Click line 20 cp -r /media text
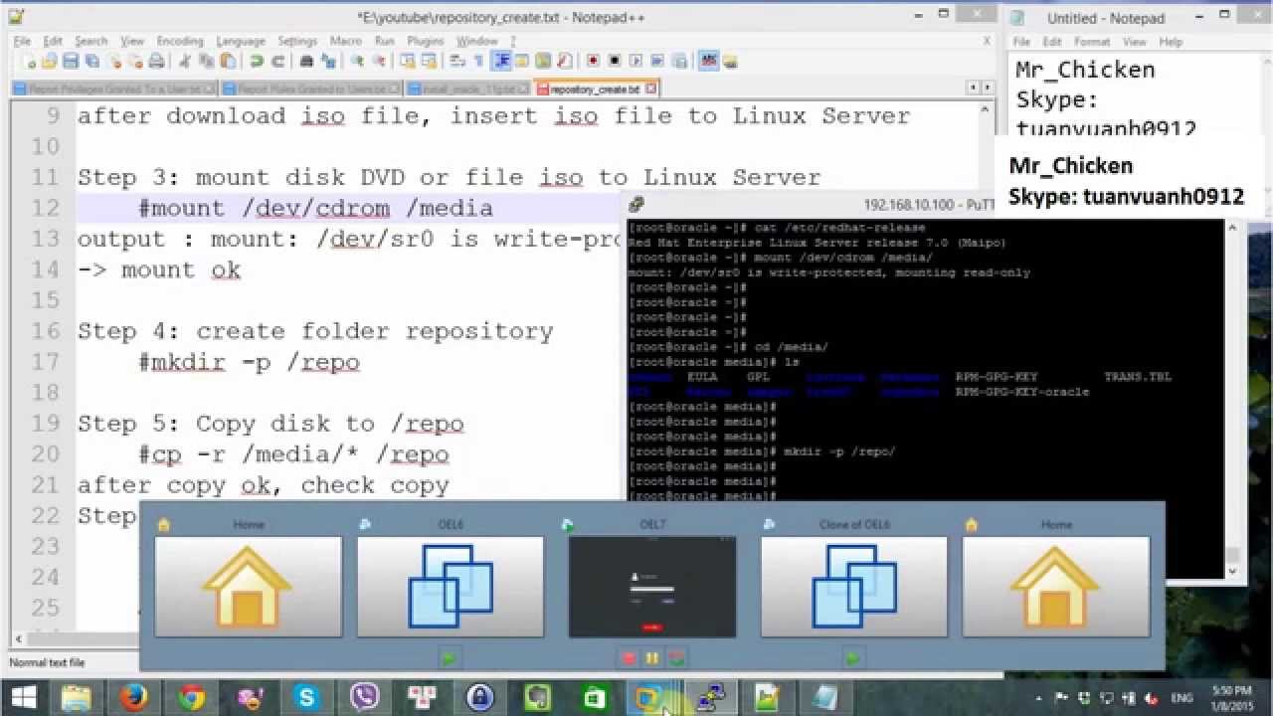1273x716 pixels. 293,454
